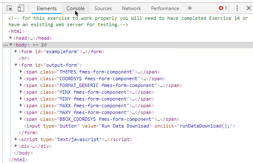Click the ellipsis actions beside body node
The image size is (253, 163).
(5, 45)
